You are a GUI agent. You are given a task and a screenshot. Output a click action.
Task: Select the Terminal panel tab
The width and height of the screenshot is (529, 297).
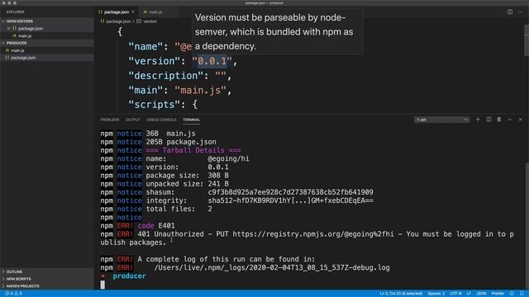click(191, 120)
